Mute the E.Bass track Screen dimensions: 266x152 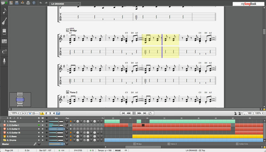(42, 136)
